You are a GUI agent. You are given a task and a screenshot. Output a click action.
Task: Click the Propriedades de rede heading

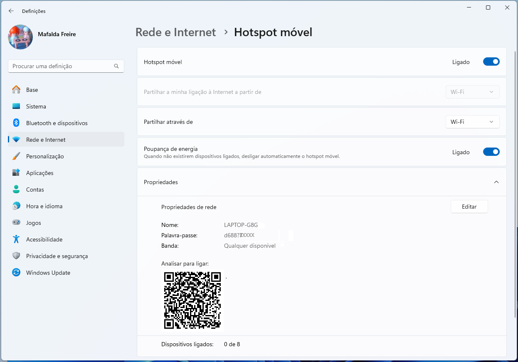[189, 207]
